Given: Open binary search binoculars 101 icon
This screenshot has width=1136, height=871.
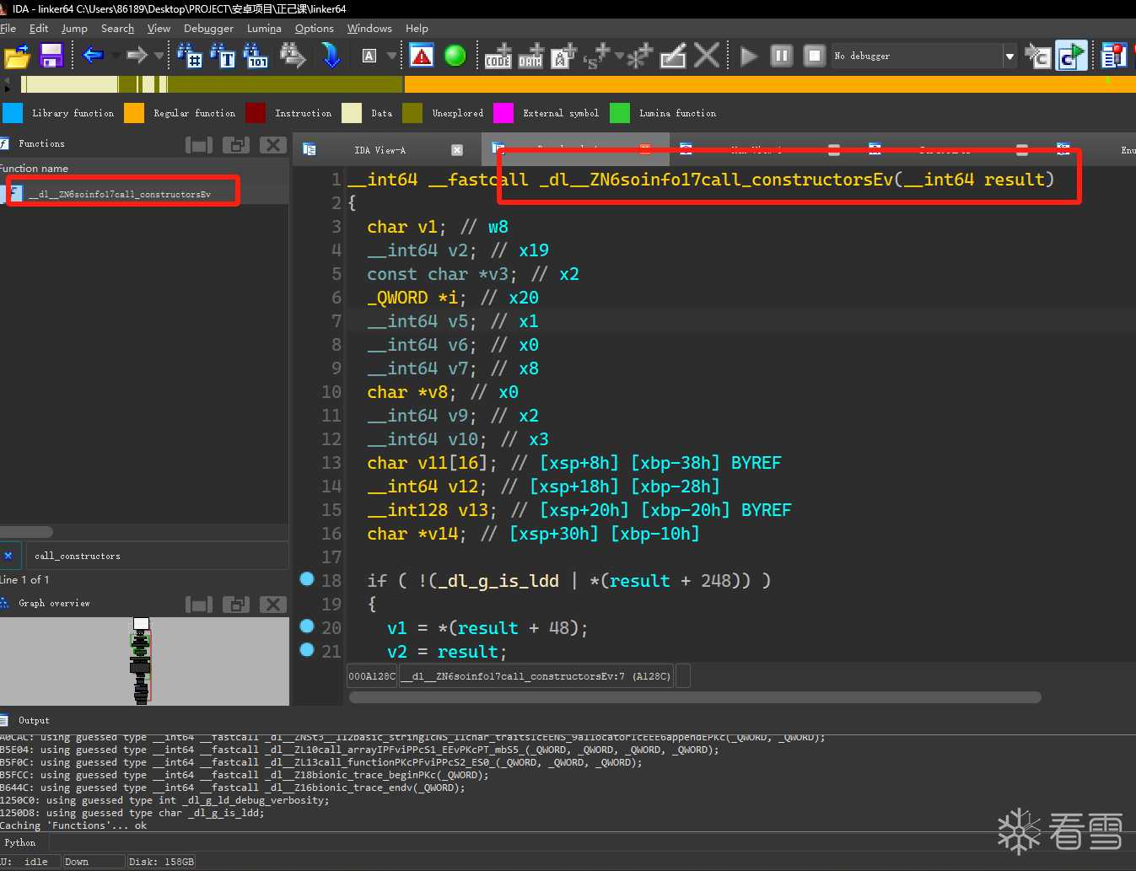Looking at the screenshot, I should [x=256, y=56].
